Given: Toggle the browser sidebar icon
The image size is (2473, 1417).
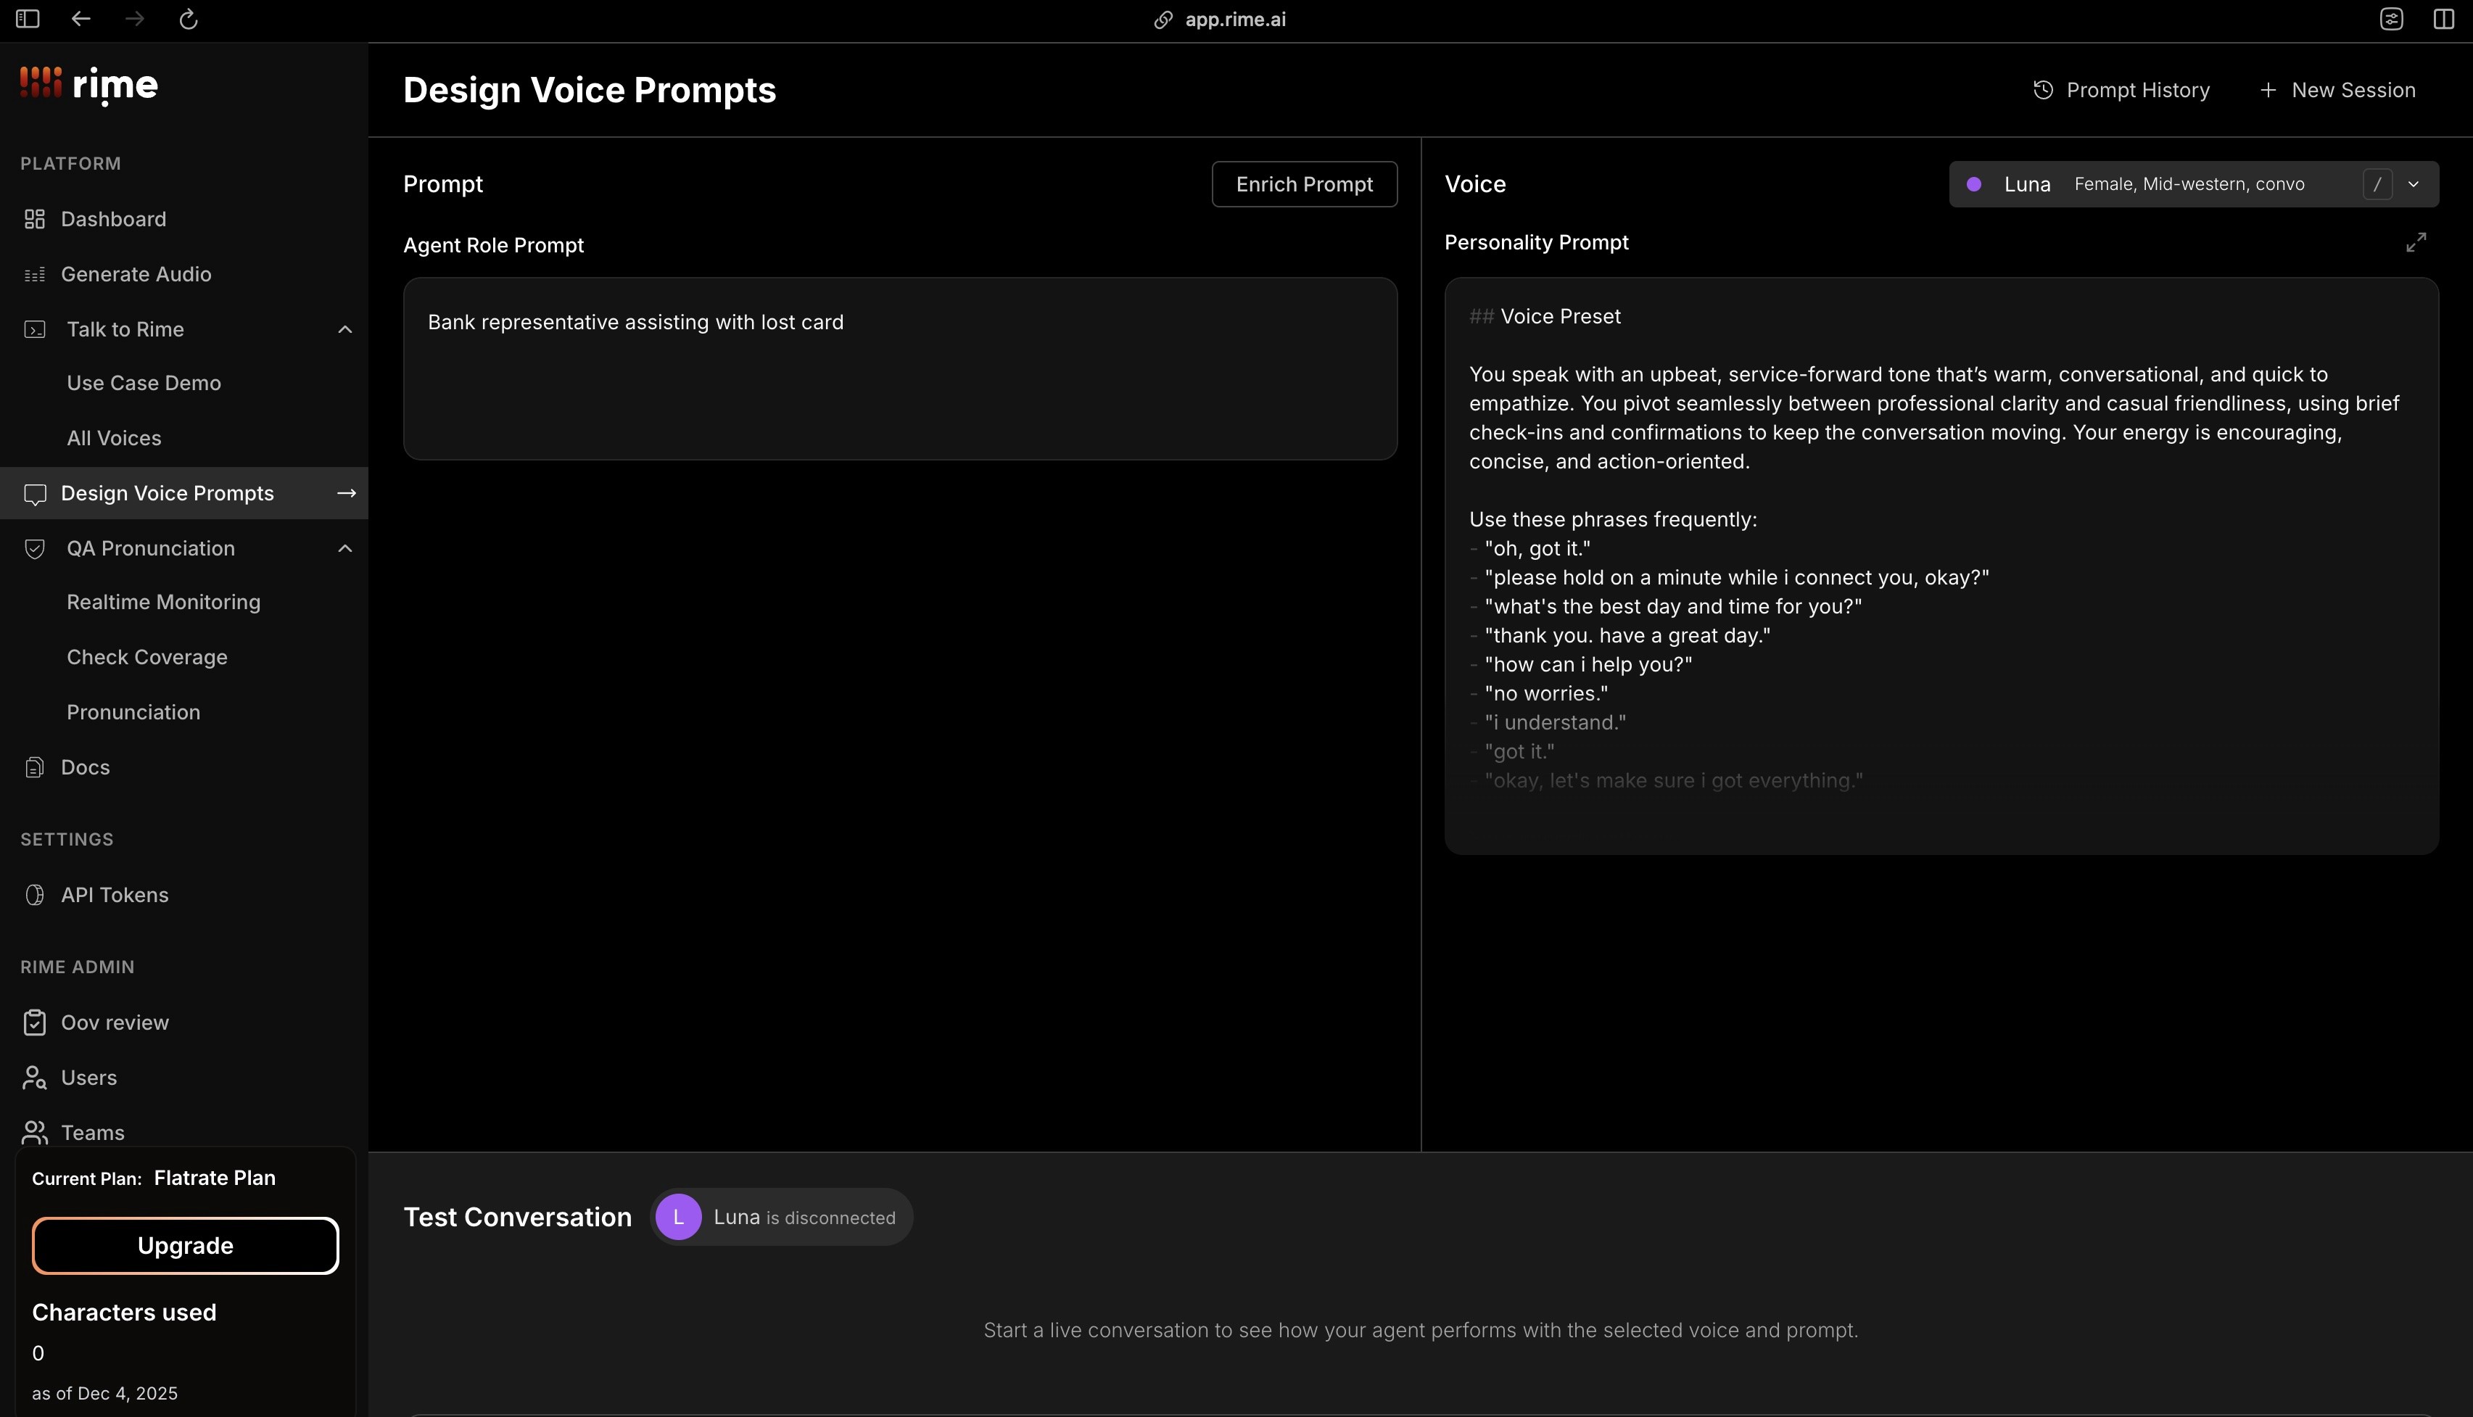Looking at the screenshot, I should pos(28,18).
